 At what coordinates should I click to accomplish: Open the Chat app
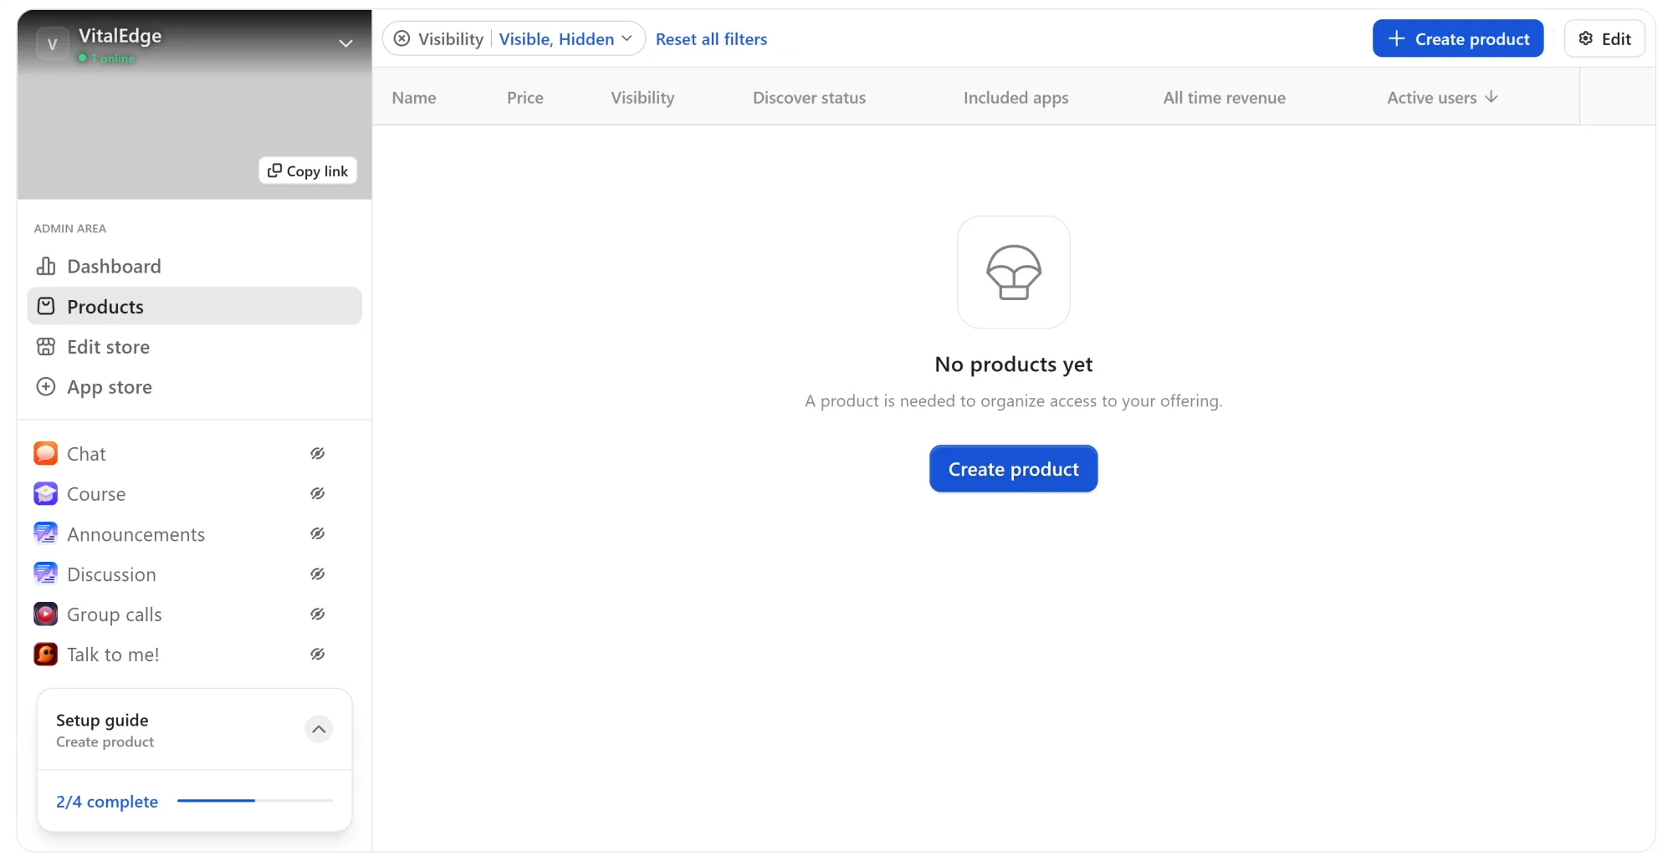pyautogui.click(x=86, y=454)
